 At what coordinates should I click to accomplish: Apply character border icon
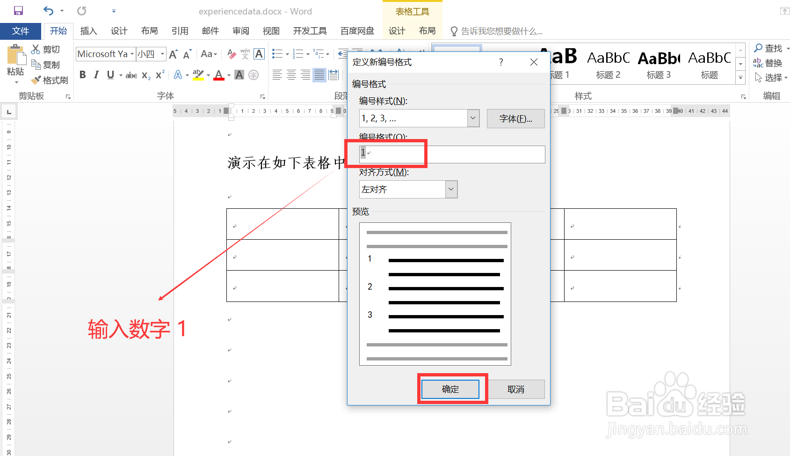click(x=259, y=54)
